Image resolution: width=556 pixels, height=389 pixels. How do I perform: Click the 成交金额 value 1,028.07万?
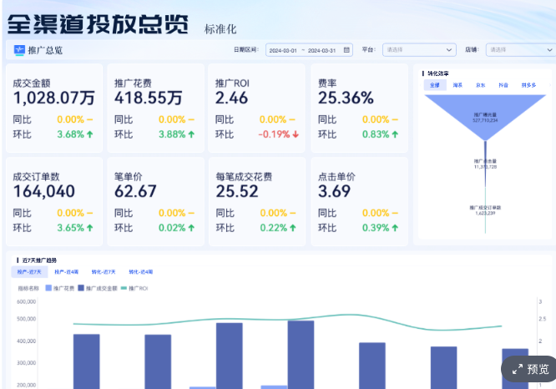(x=54, y=98)
